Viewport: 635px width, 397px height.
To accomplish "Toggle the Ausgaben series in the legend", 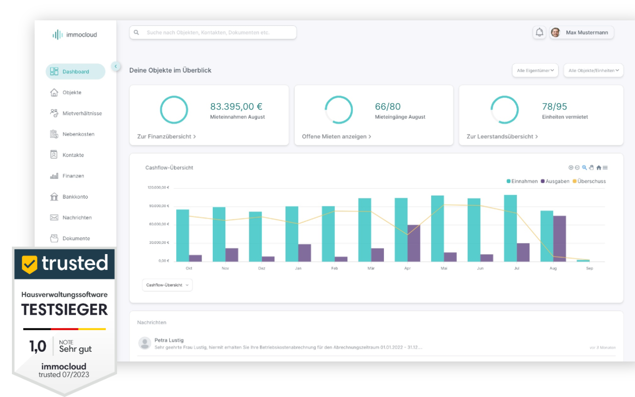I will pos(555,181).
